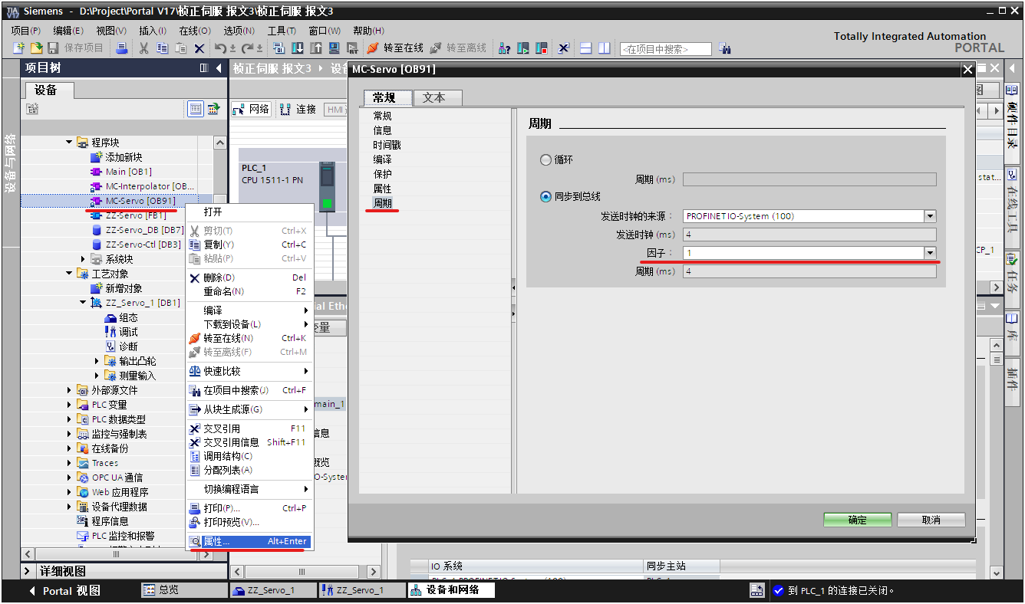The height and width of the screenshot is (604, 1025).
Task: Click the 在项目中搜索 search field
Action: pos(665,48)
